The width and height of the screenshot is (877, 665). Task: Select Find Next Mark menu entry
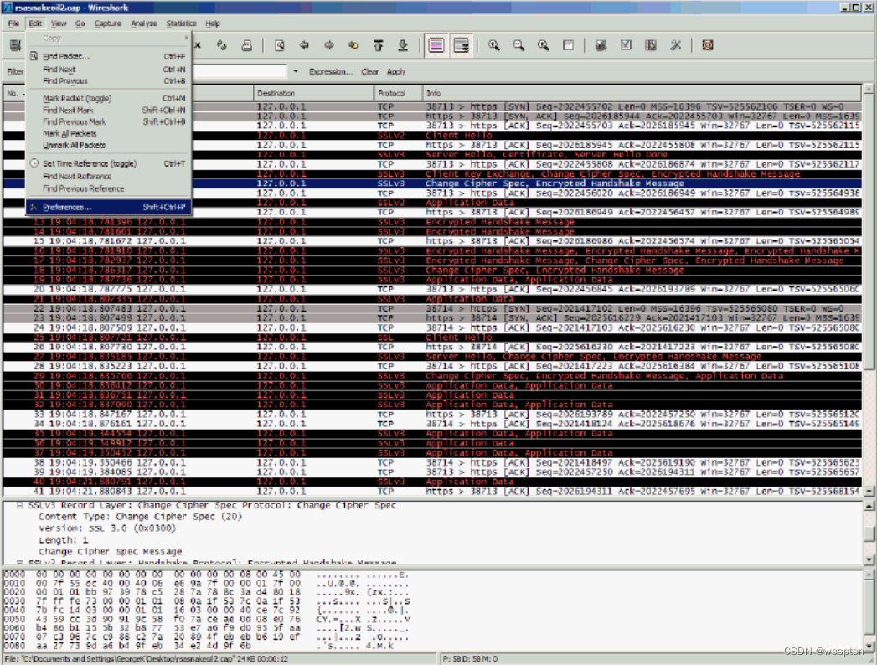tap(109, 111)
